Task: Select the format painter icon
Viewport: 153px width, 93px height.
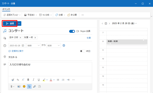Action: tap(13, 80)
